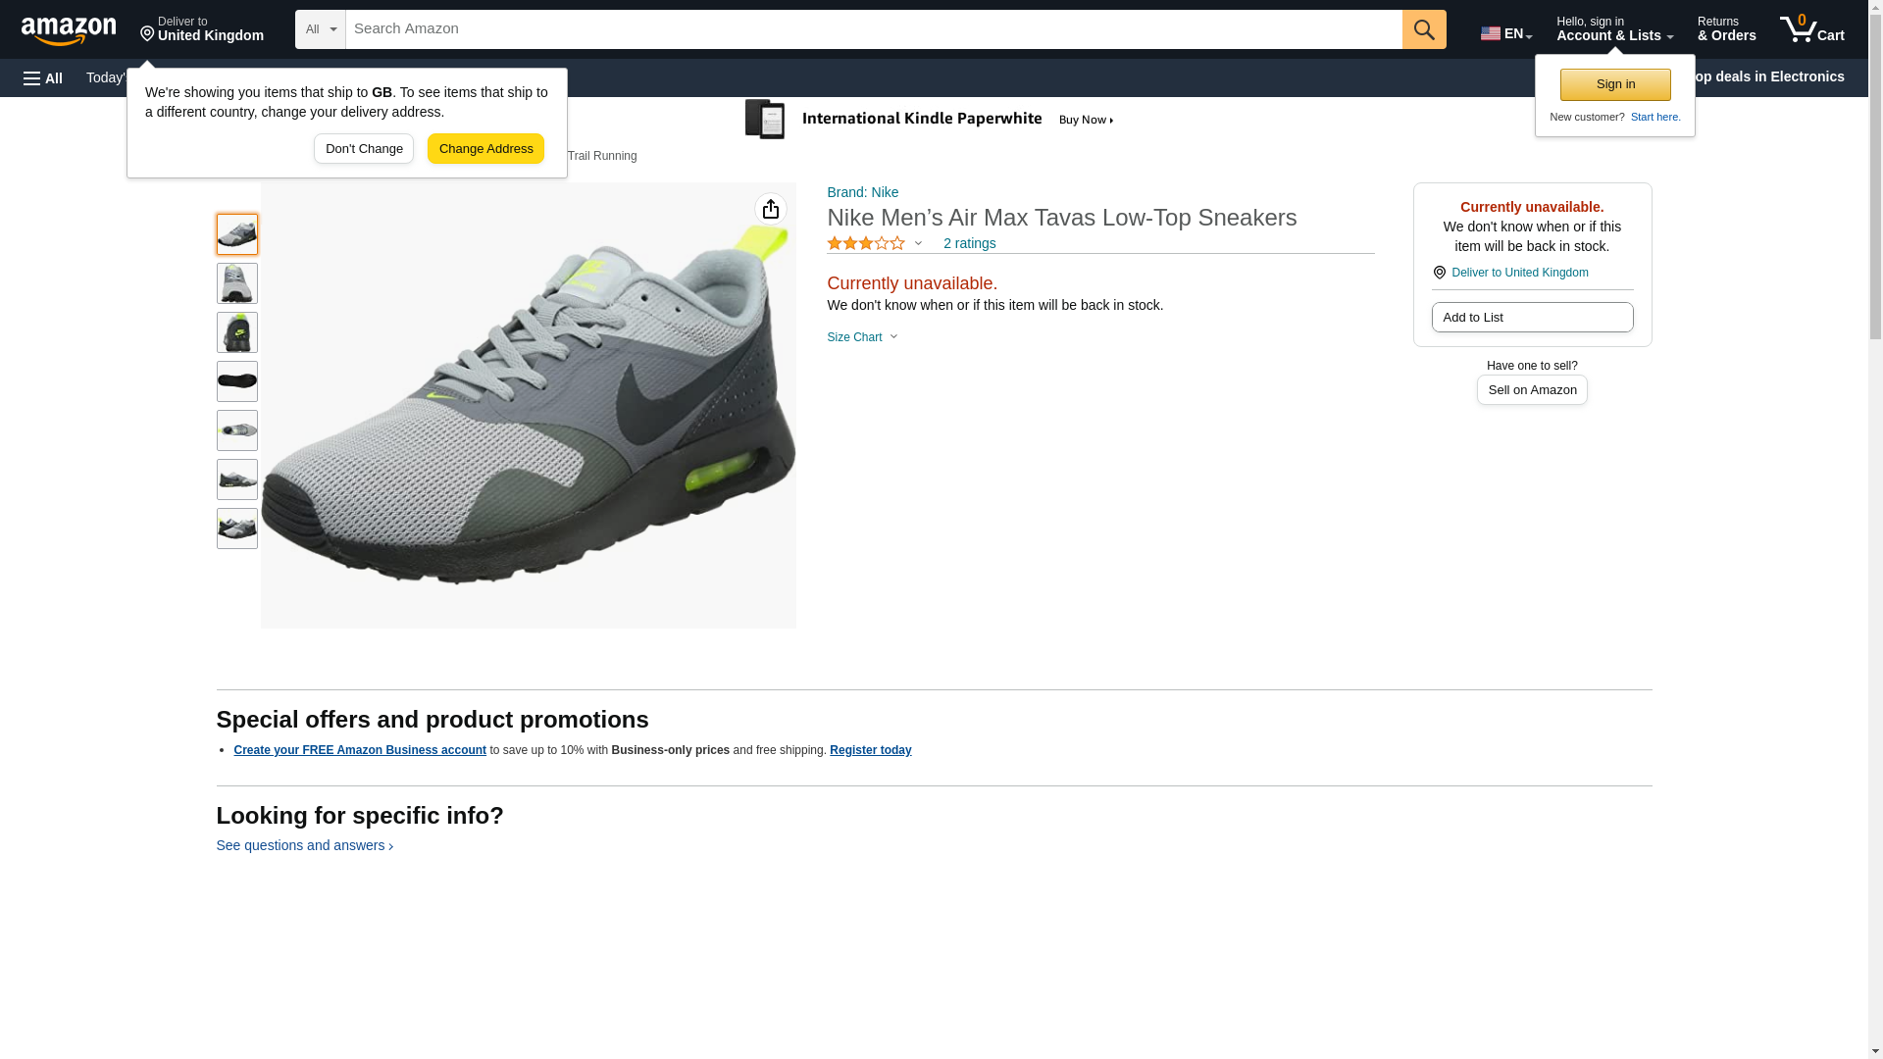Screen dimensions: 1883x1059
Task: Click the share icon on product image
Action: click(x=770, y=209)
